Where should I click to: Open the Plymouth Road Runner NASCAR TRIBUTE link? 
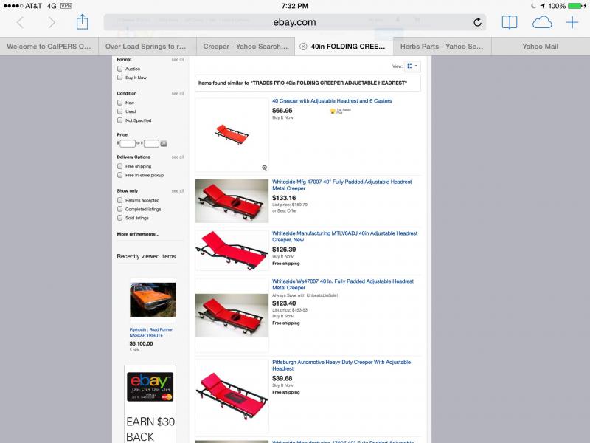(x=151, y=332)
